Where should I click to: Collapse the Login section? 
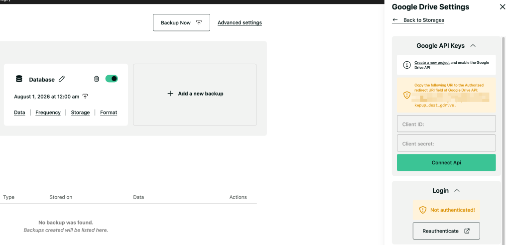point(457,190)
